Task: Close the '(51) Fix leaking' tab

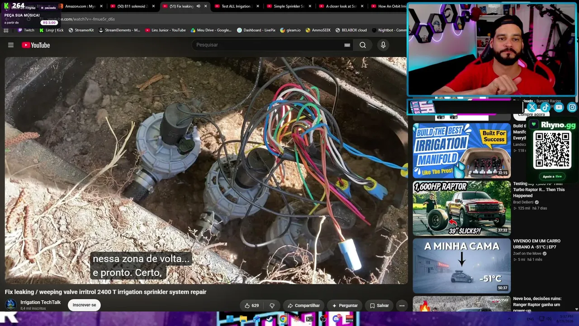Action: (x=206, y=6)
